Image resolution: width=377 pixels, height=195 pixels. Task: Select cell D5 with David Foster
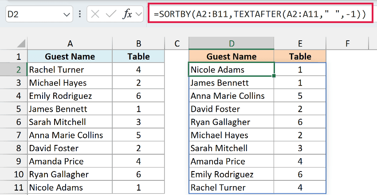232,109
